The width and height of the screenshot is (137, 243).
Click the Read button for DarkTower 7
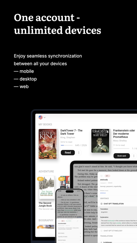pyautogui.click(x=68, y=153)
